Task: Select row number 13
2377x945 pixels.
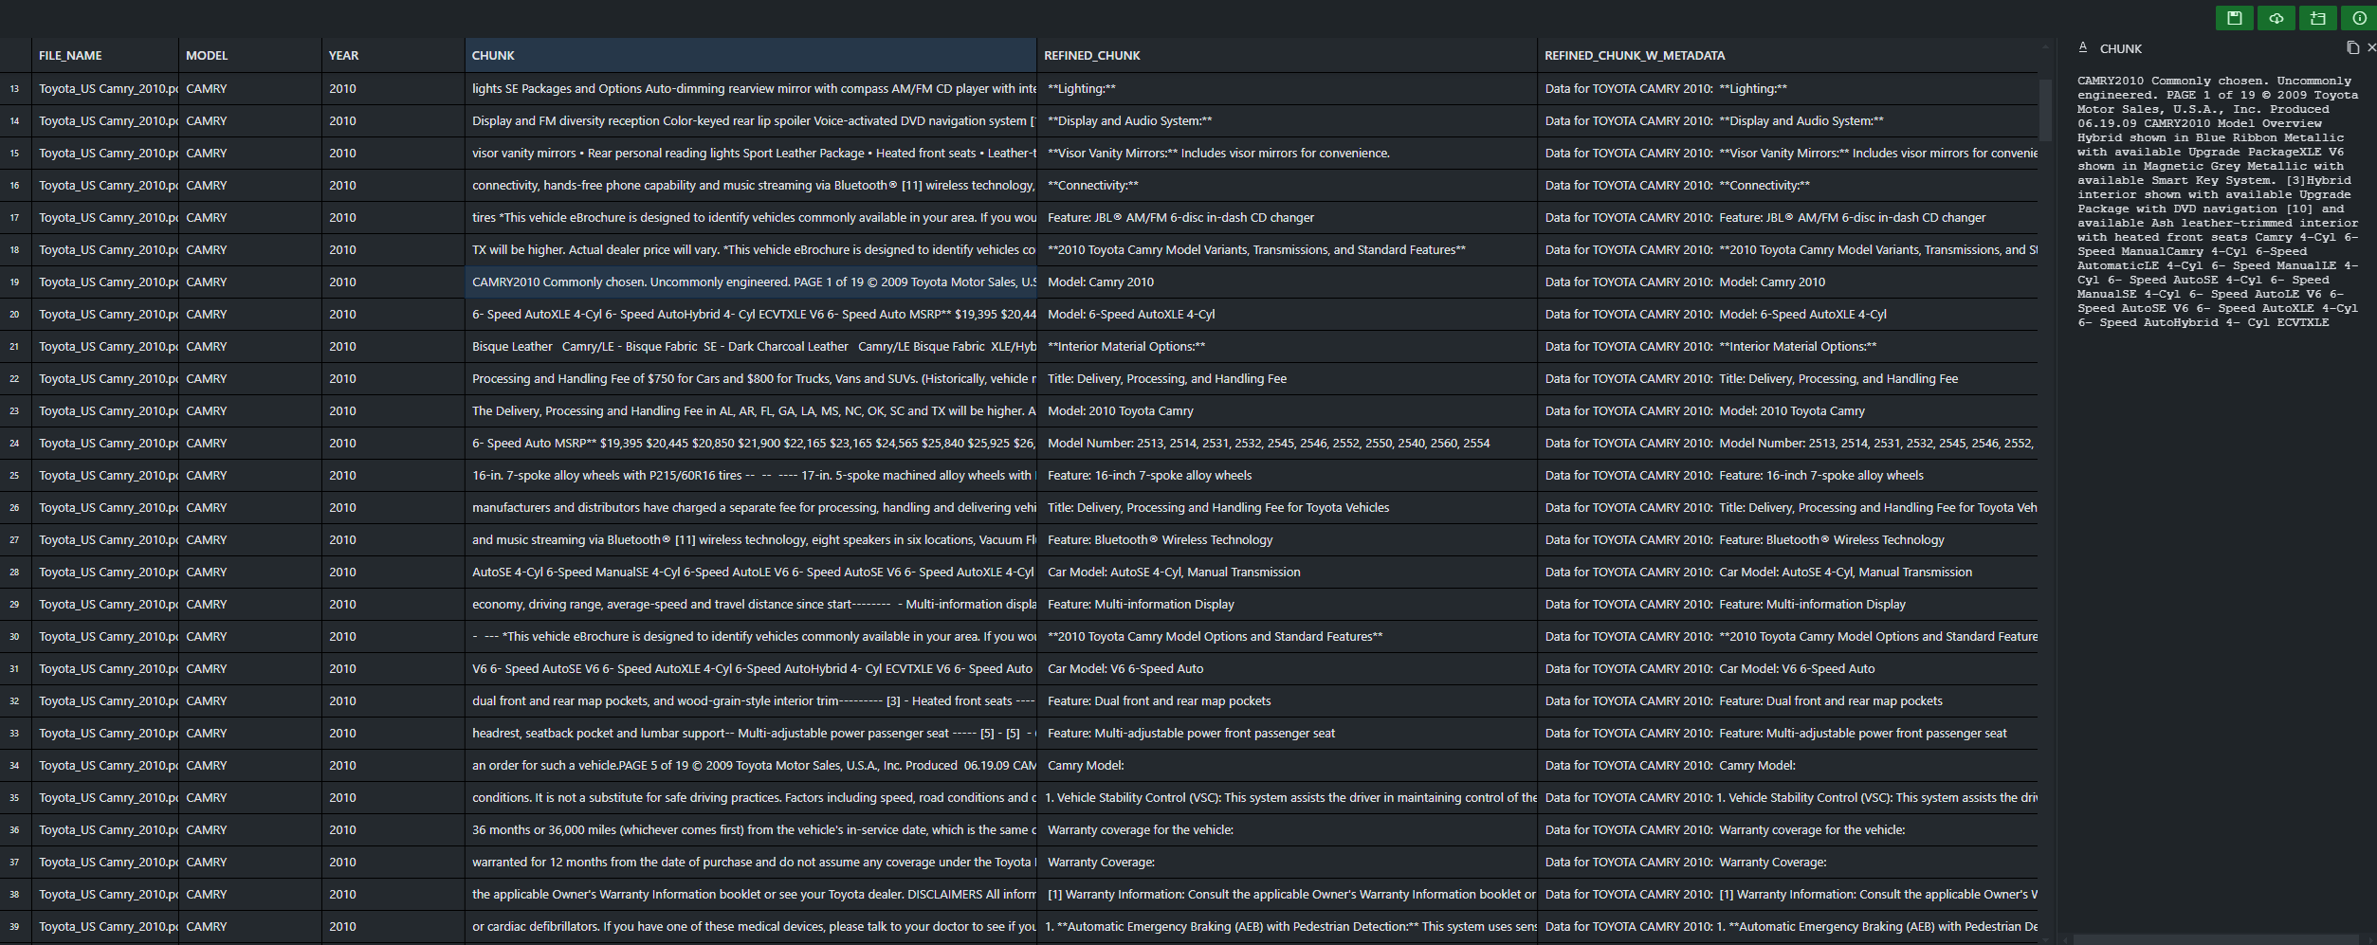Action: [x=15, y=88]
